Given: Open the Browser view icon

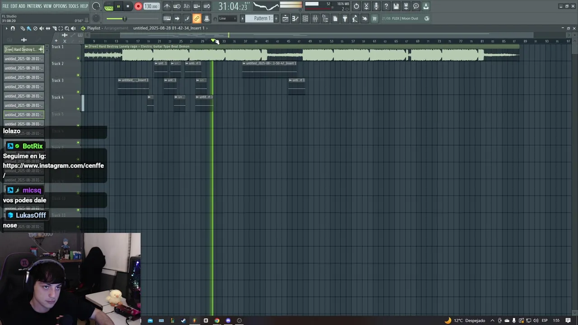Looking at the screenshot, I should pyautogui.click(x=325, y=19).
